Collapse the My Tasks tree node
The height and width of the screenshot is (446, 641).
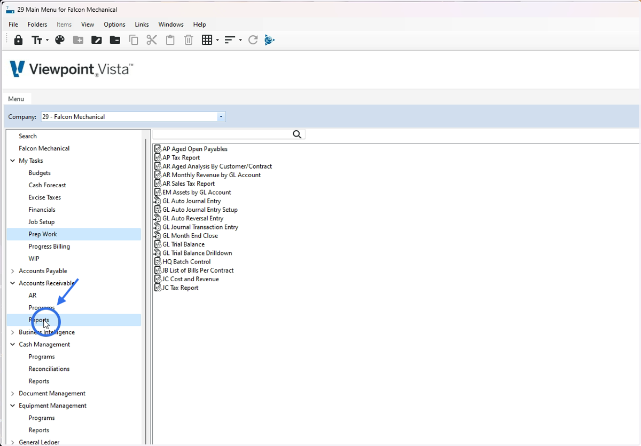(13, 161)
